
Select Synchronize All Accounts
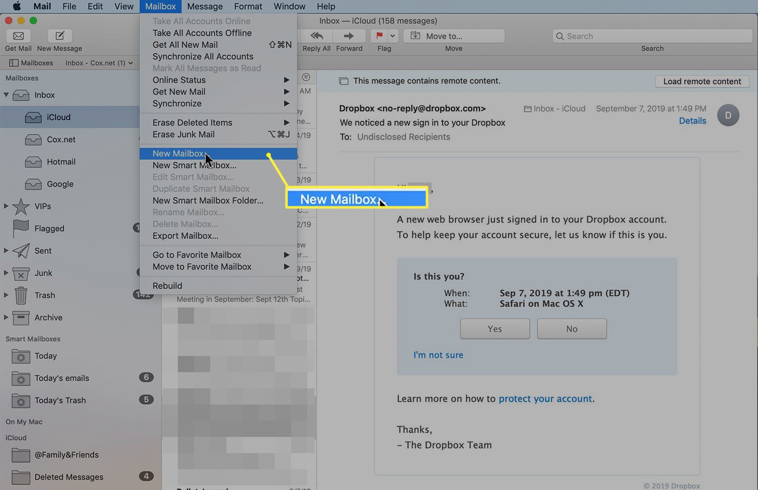(218, 56)
